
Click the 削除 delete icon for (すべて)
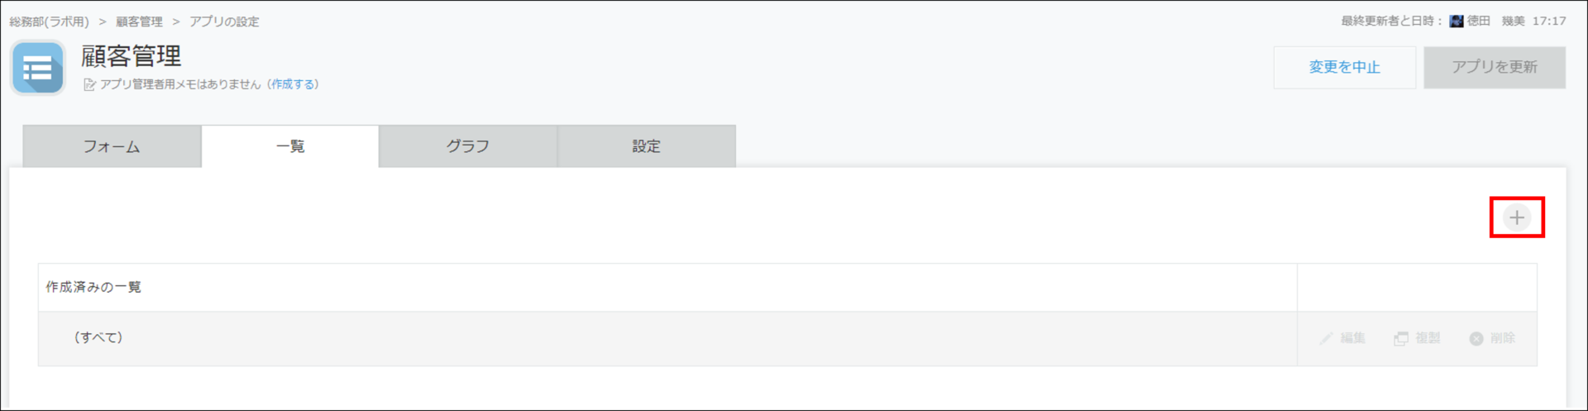pos(1476,338)
